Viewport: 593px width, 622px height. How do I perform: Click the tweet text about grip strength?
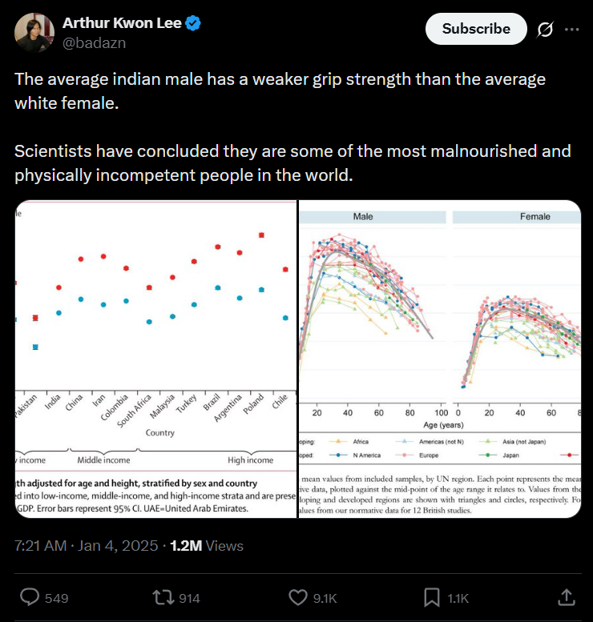click(280, 91)
